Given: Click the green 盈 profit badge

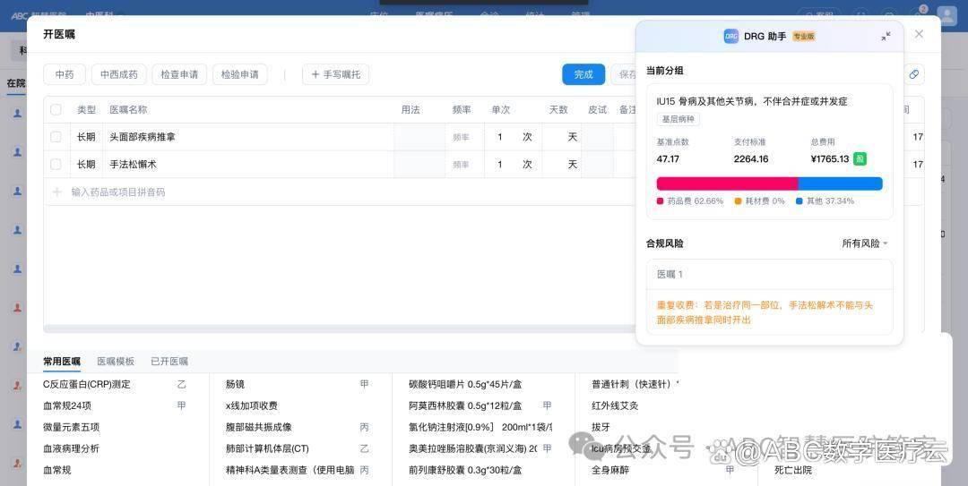Looking at the screenshot, I should click(860, 158).
